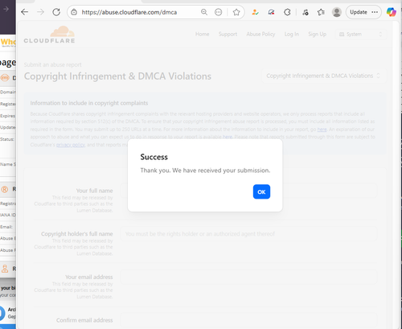The height and width of the screenshot is (329, 402).
Task: Click the Success dialog heading
Action: tap(154, 157)
